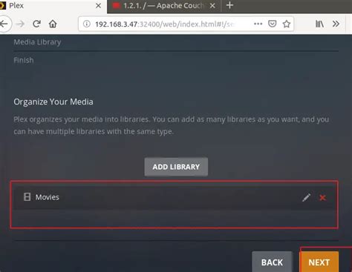Select the Media Library setup step
352x272 pixels.
pyautogui.click(x=37, y=42)
